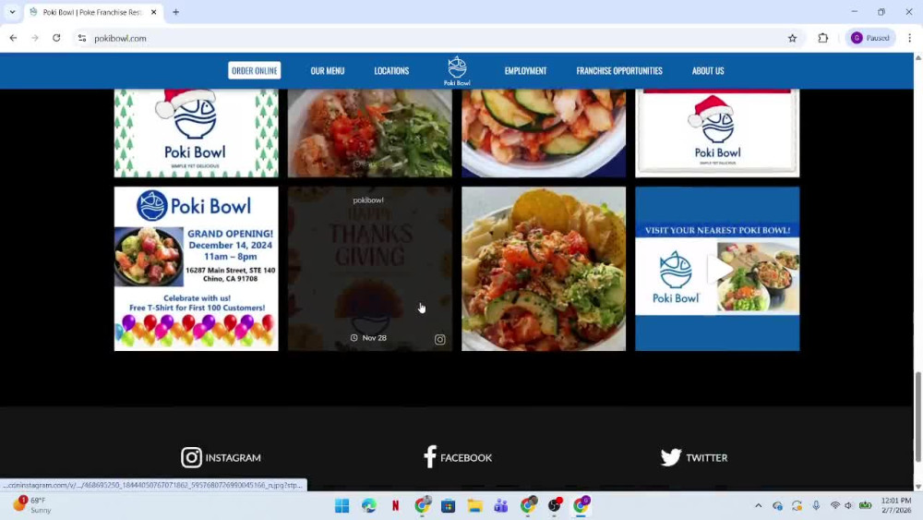Click the page vertical scrollbar thumb
Screen dimensions: 923x520
(917, 417)
